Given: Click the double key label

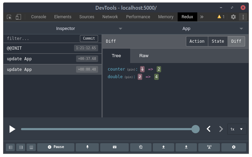Looking at the screenshot, I should [115, 77].
